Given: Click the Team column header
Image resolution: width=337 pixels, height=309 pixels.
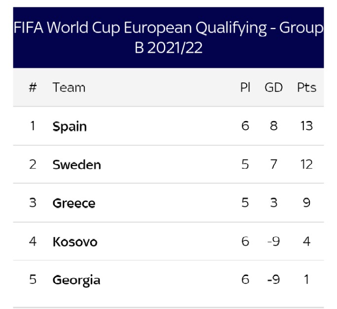Looking at the screenshot, I should click(69, 87).
